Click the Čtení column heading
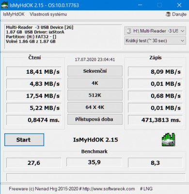 click(x=34, y=58)
